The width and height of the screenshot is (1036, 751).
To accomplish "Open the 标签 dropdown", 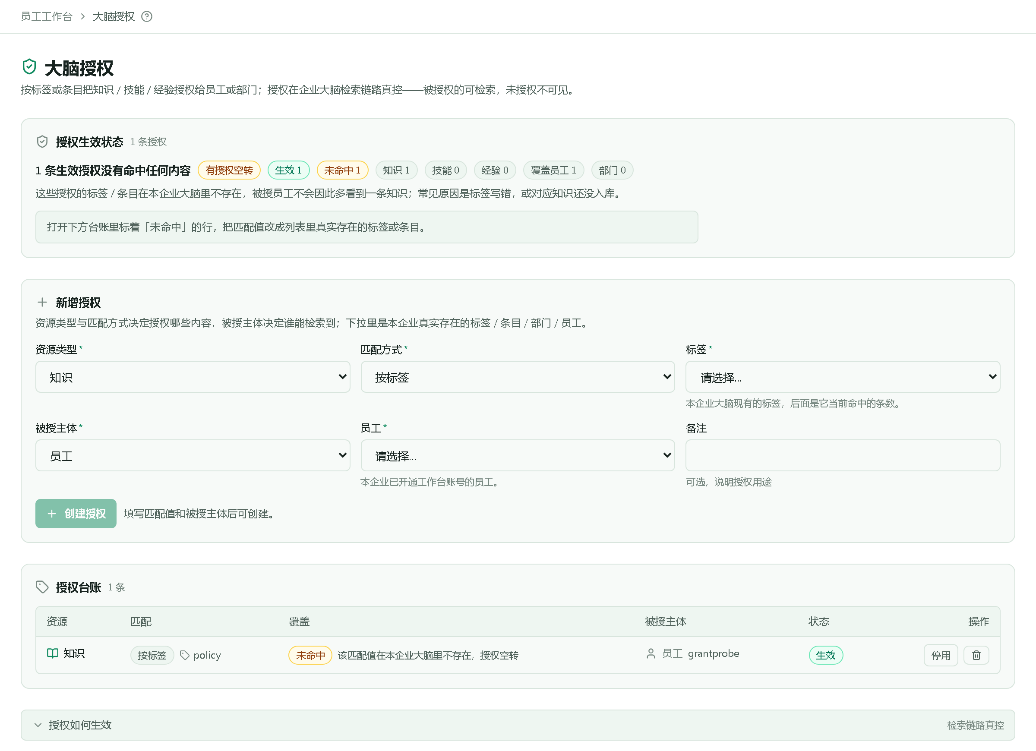I will pyautogui.click(x=843, y=377).
